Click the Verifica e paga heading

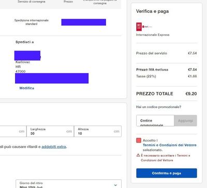[152, 11]
